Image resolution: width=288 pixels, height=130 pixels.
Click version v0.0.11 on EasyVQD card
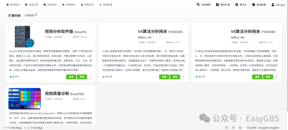click(80, 99)
